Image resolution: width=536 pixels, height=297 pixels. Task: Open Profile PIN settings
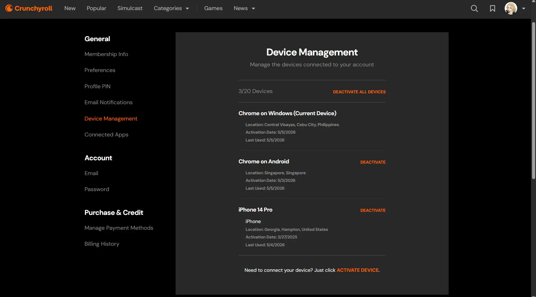(97, 86)
